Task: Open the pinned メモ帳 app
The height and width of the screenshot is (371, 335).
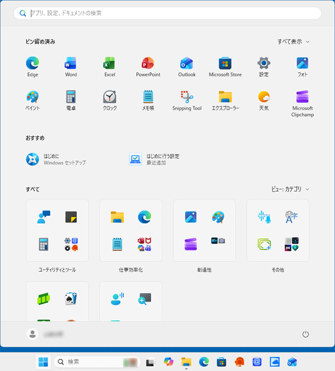Action: [x=148, y=100]
